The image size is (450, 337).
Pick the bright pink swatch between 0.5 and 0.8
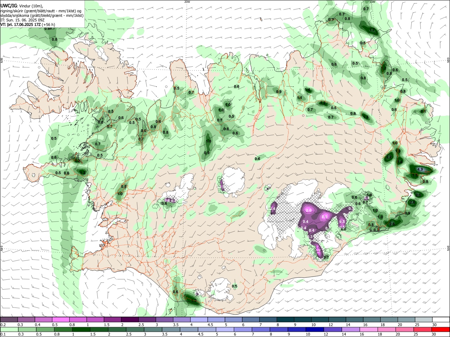coord(61,319)
